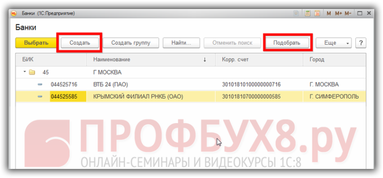The width and height of the screenshot is (383, 178).
Task: Click the M- memory subtract button
Action: pyautogui.click(x=348, y=13)
